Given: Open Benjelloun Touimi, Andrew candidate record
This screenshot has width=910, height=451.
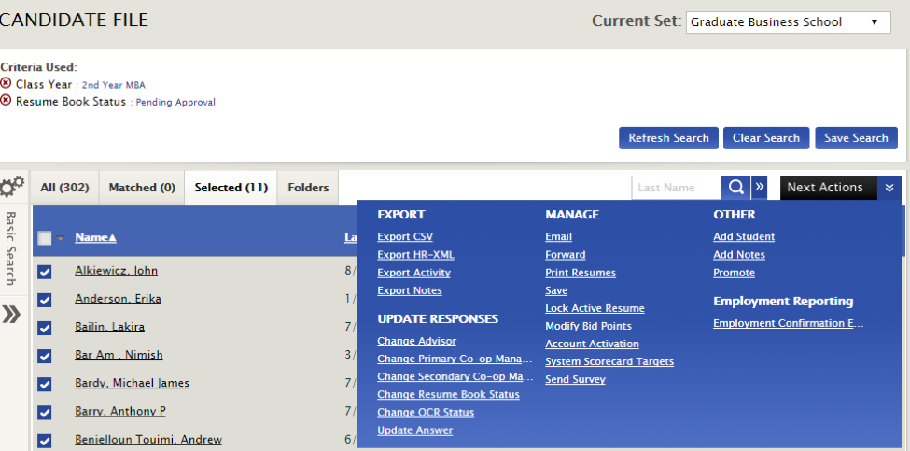Looking at the screenshot, I should tap(148, 440).
